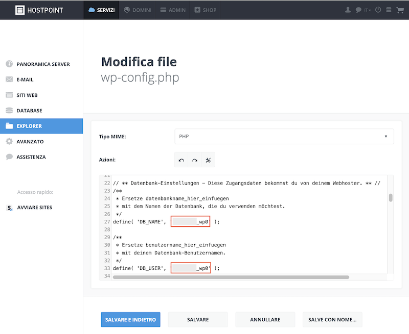Click Salve con nome button
The width and height of the screenshot is (409, 334).
pos(332,319)
